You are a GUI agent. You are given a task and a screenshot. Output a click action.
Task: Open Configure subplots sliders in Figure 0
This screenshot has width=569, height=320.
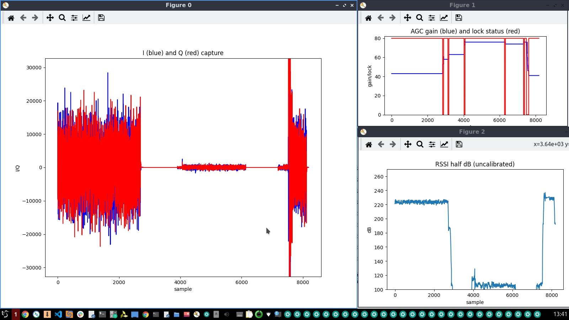74,18
